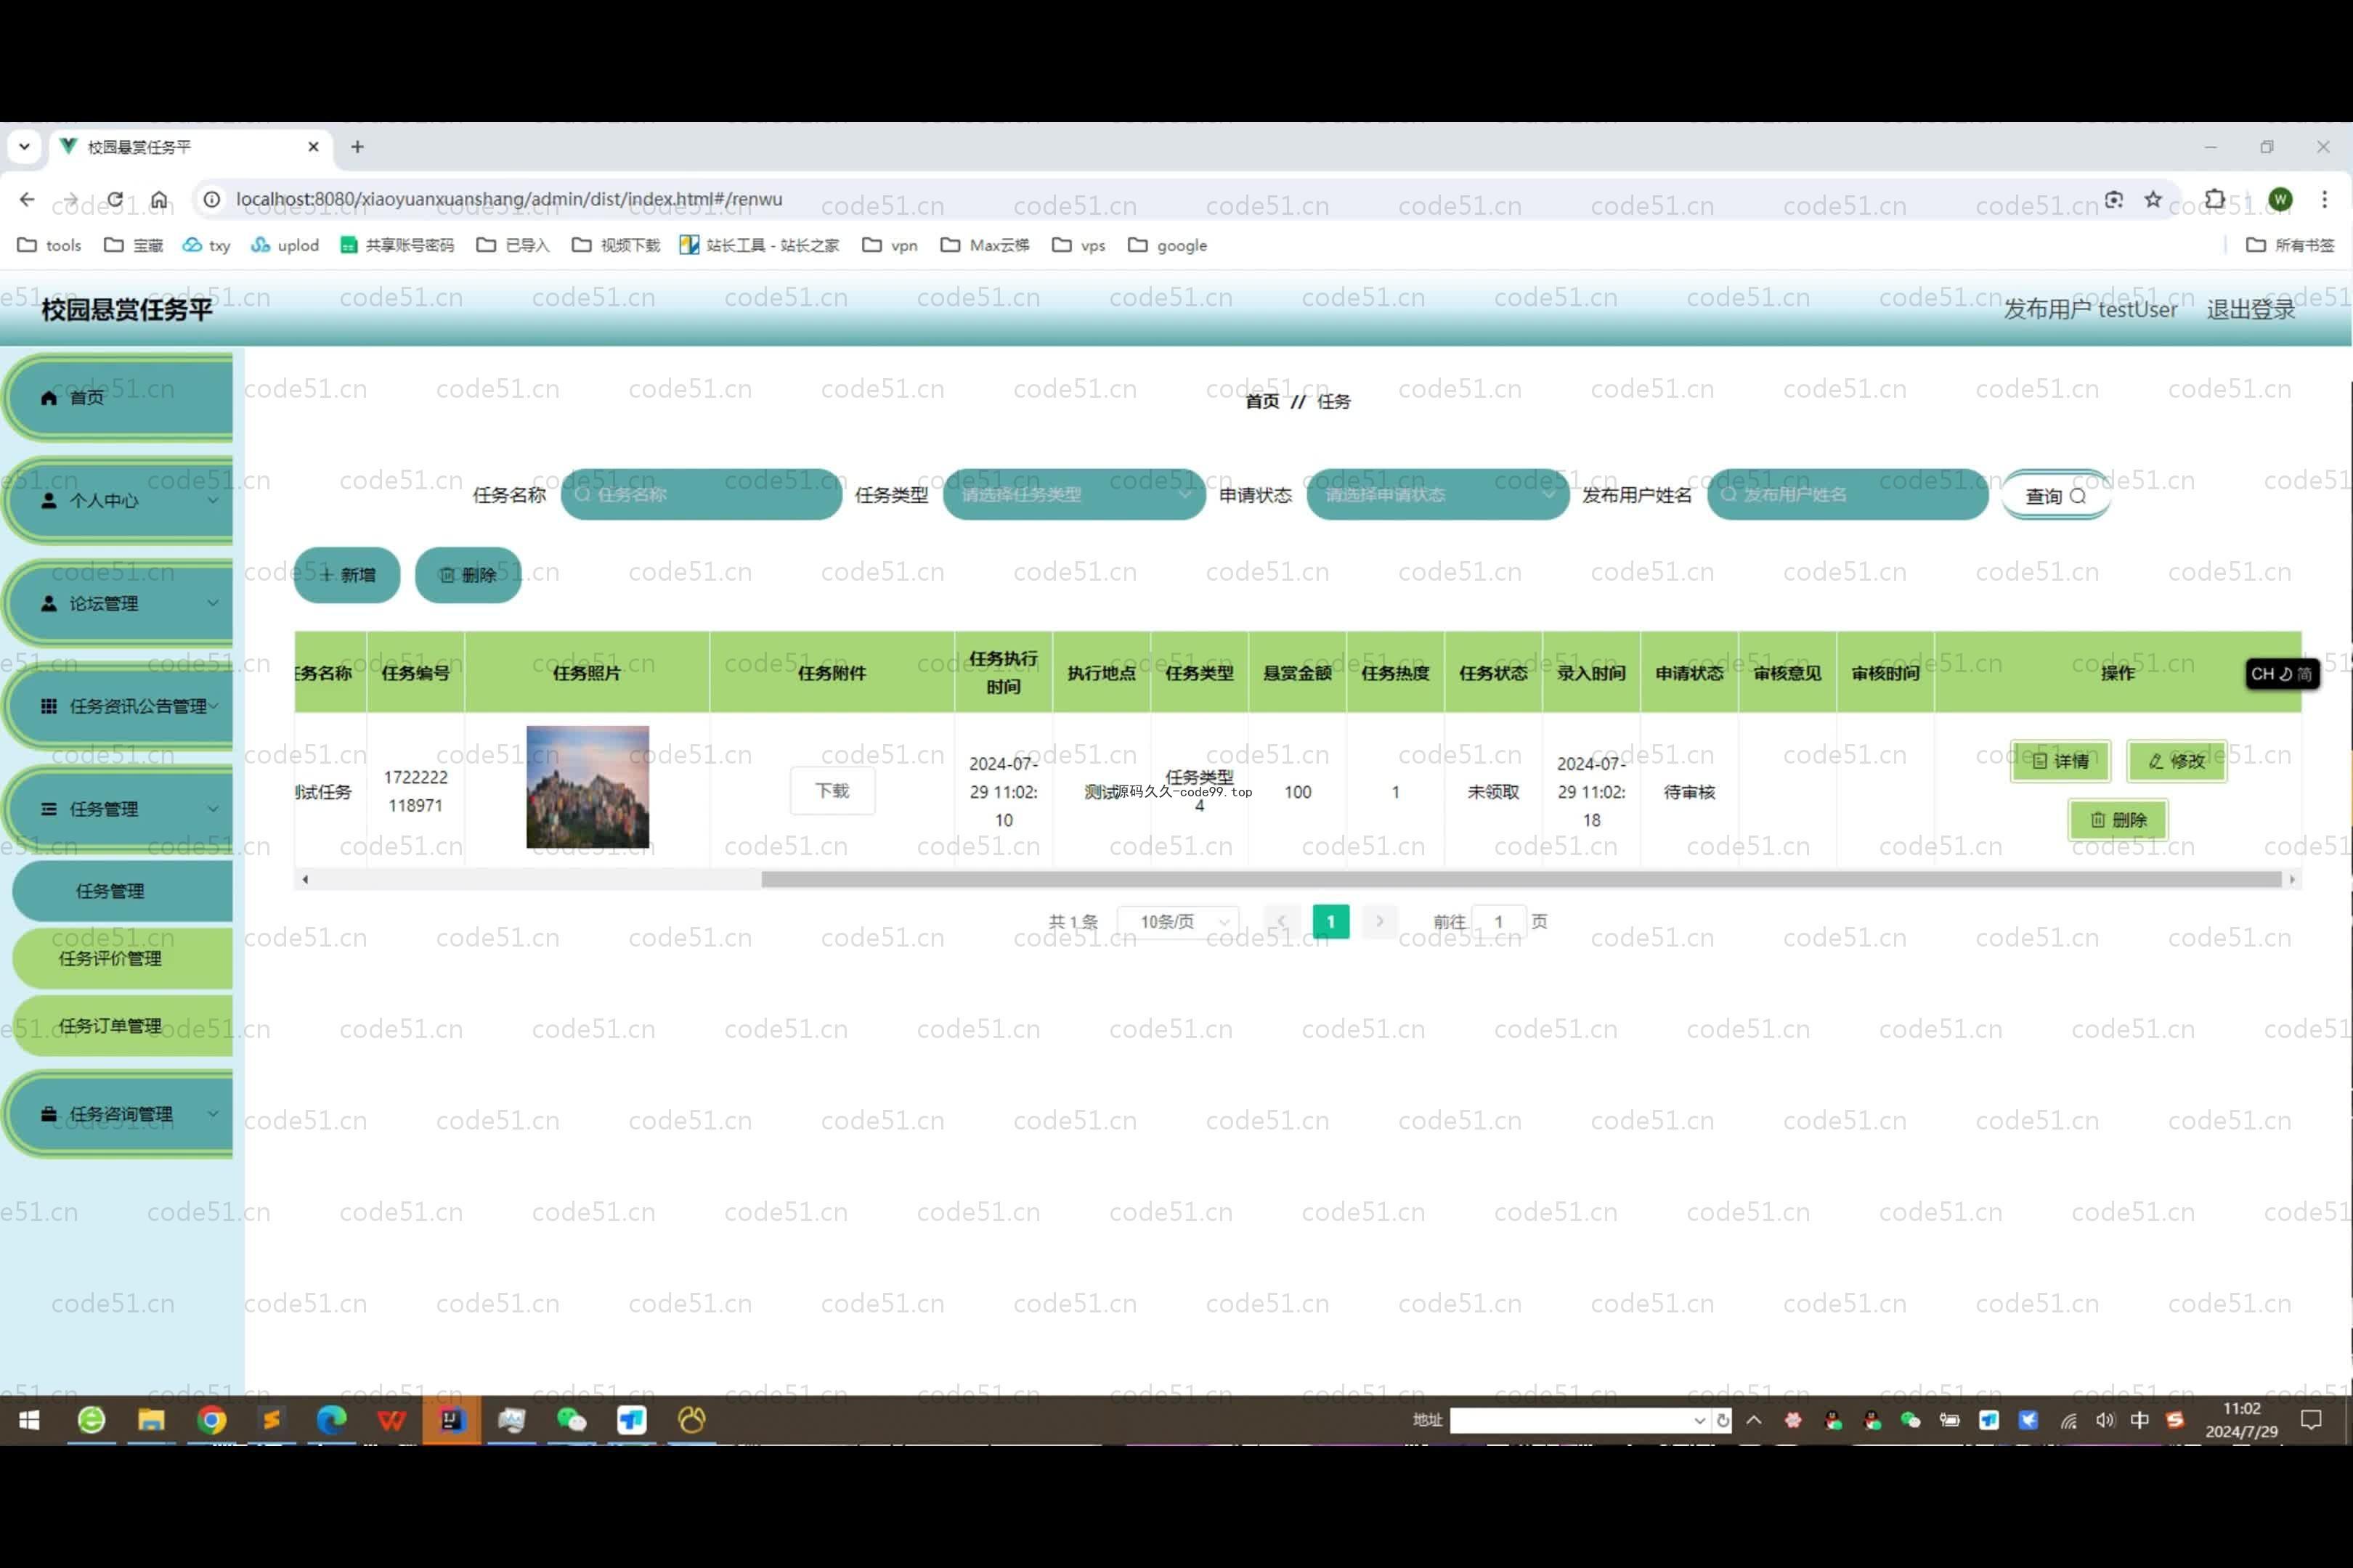Click 发布用户 testUser label
The width and height of the screenshot is (2353, 1568).
coord(2090,309)
